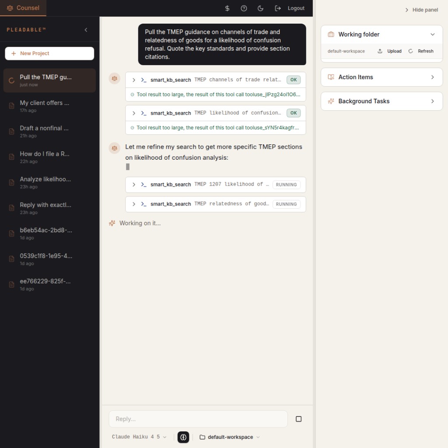The width and height of the screenshot is (448, 448).
Task: Click the Refresh icon in Working folder panel
Action: 410,51
